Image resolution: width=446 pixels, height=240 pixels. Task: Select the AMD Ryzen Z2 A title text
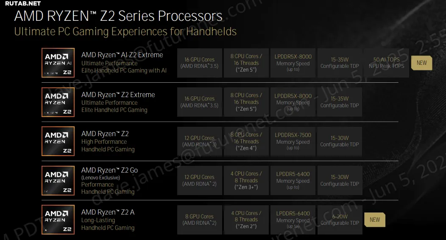click(x=108, y=212)
